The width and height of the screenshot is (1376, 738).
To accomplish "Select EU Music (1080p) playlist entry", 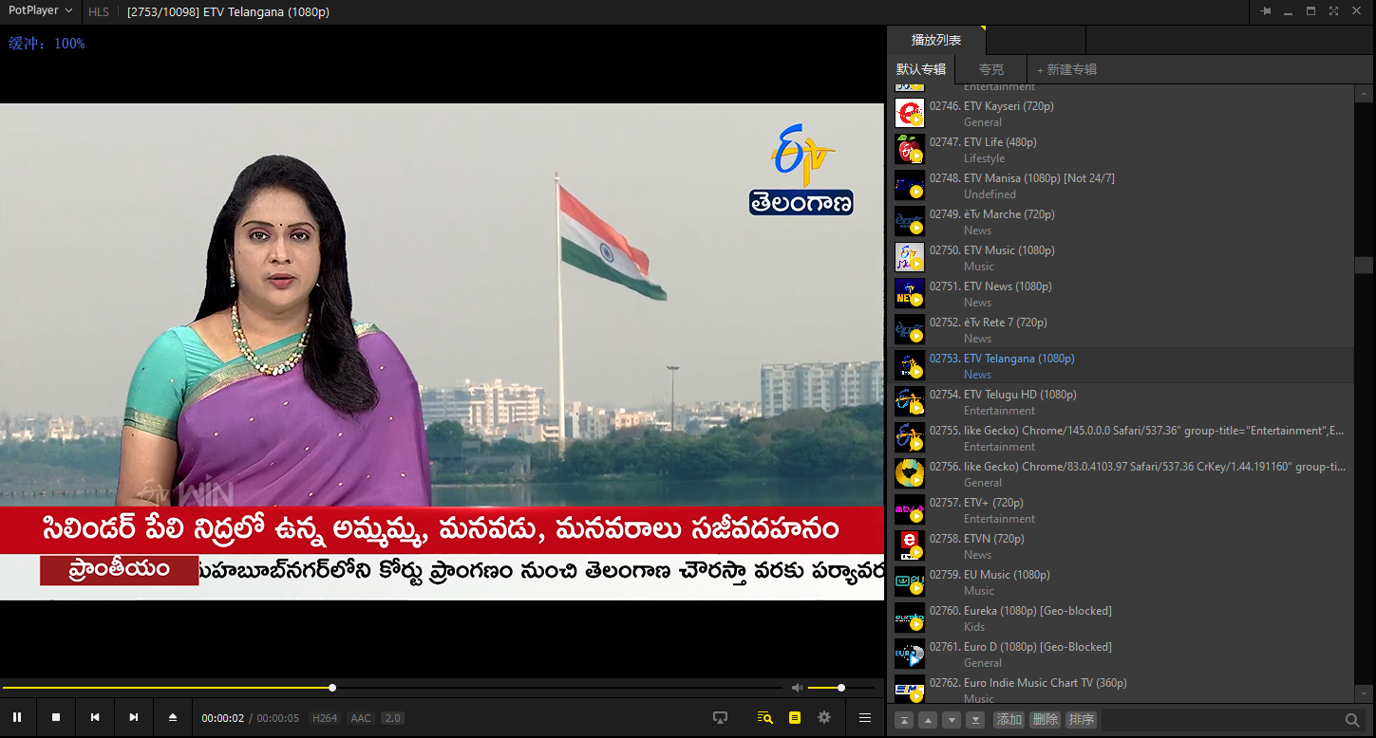I will (x=1122, y=582).
